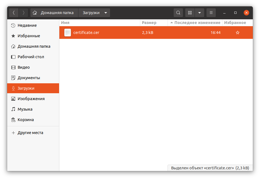Screen dimensions: 260x179
Task: Open Избранные in the sidebar
Action: tap(33, 36)
